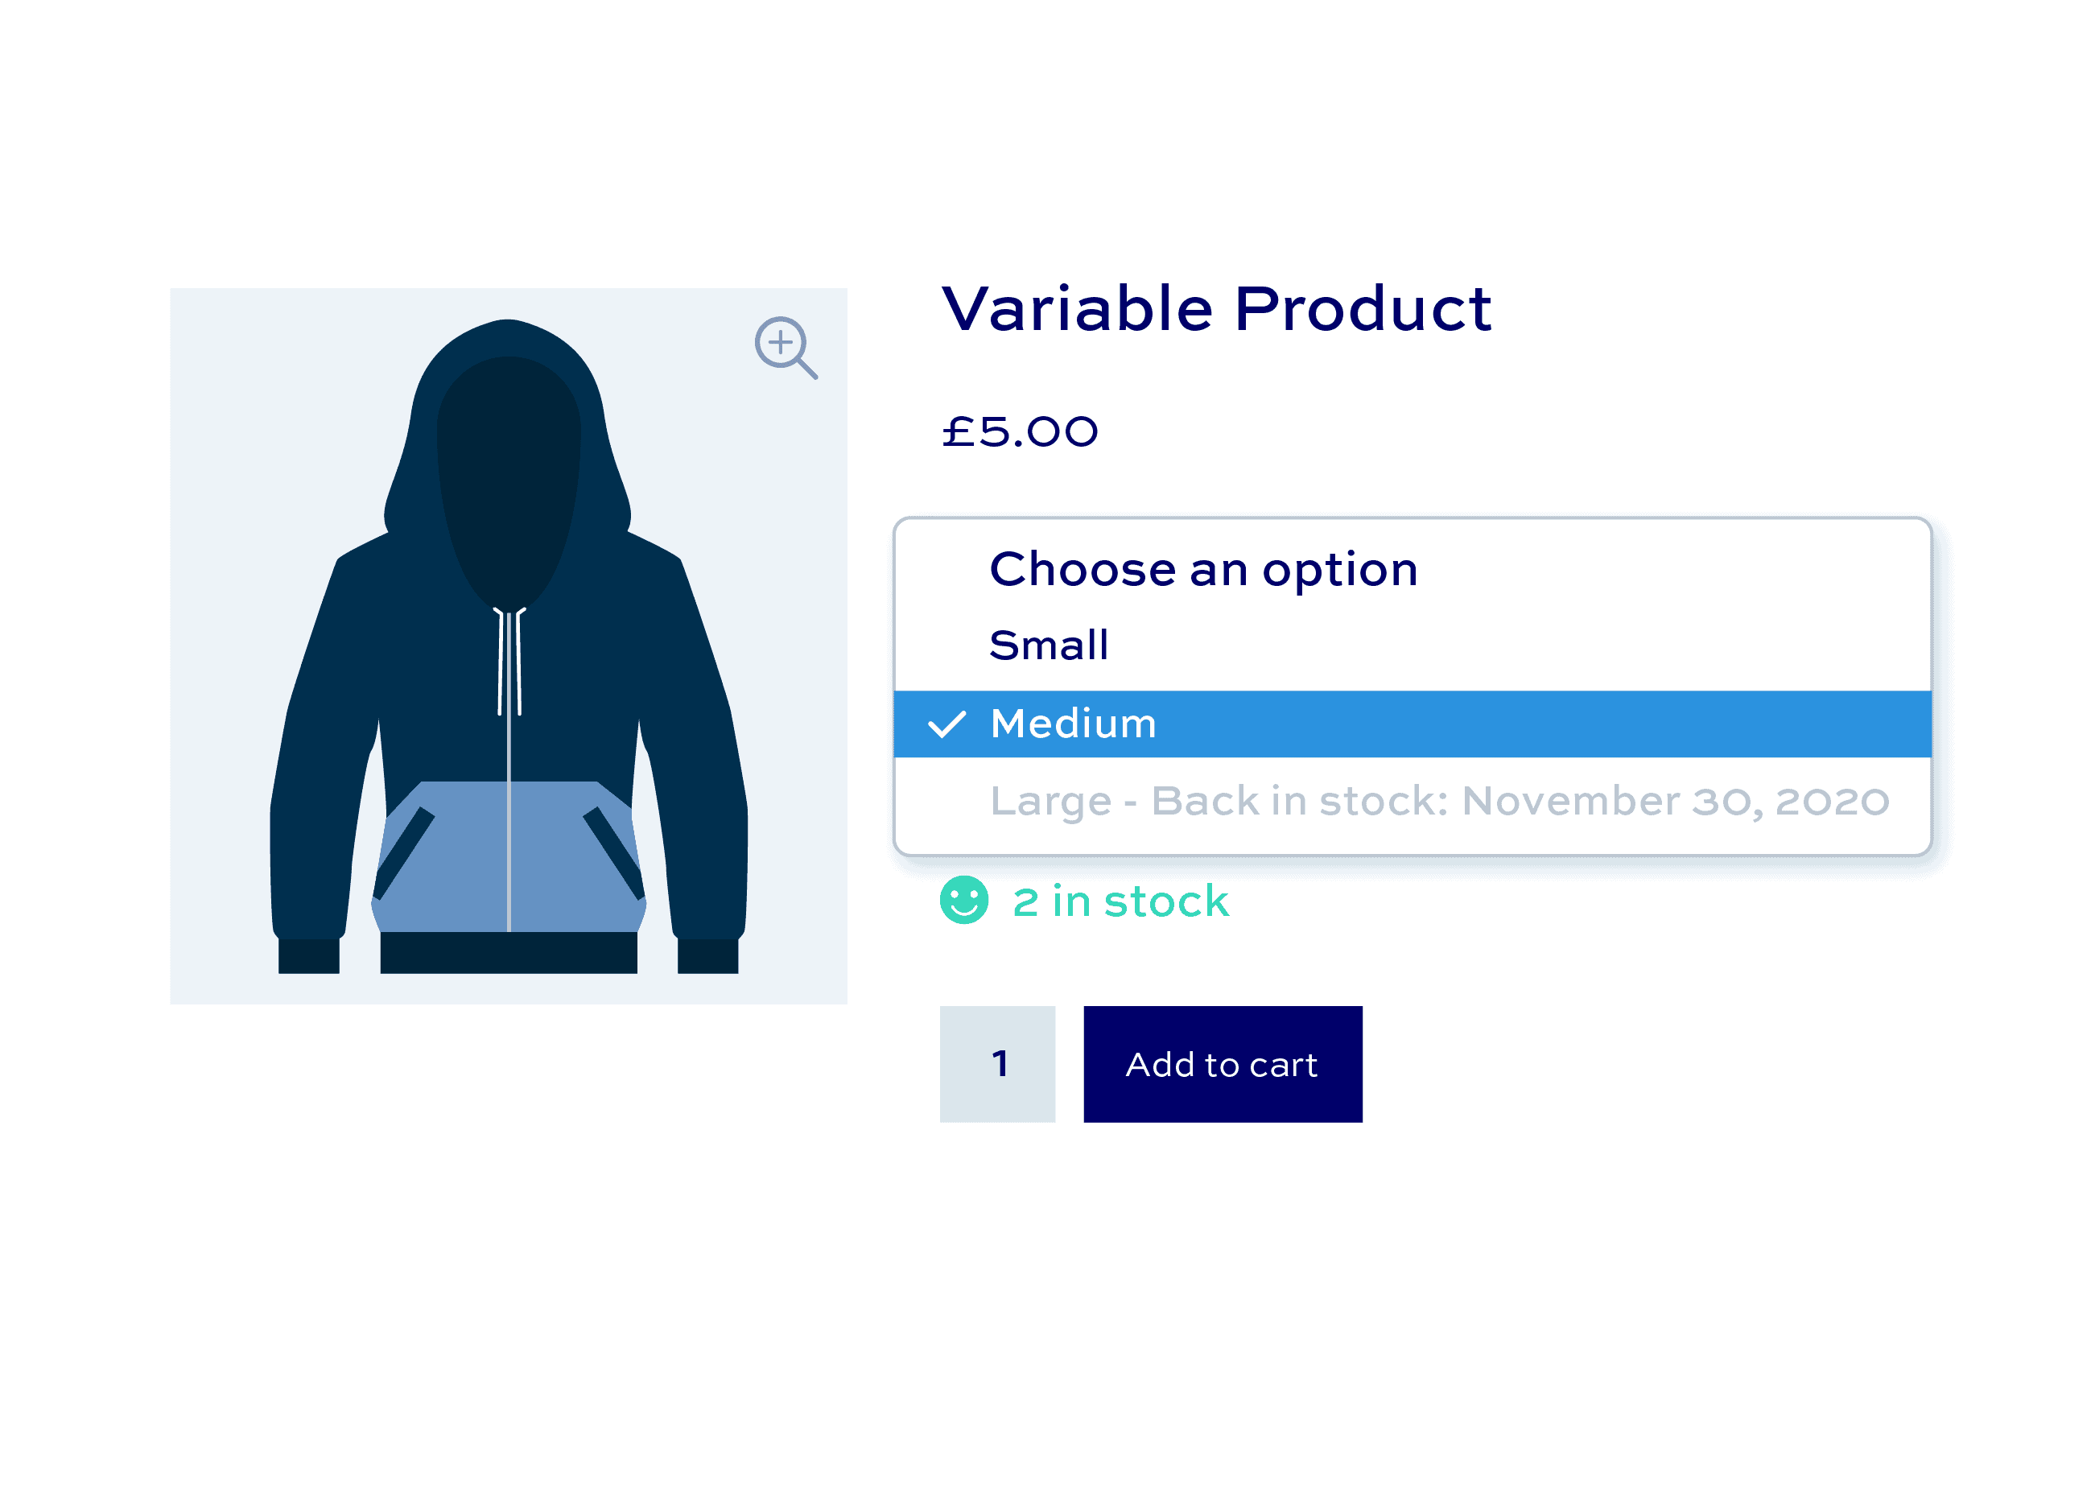Click the Variable Product title
This screenshot has height=1489, width=2095.
pos(1217,308)
